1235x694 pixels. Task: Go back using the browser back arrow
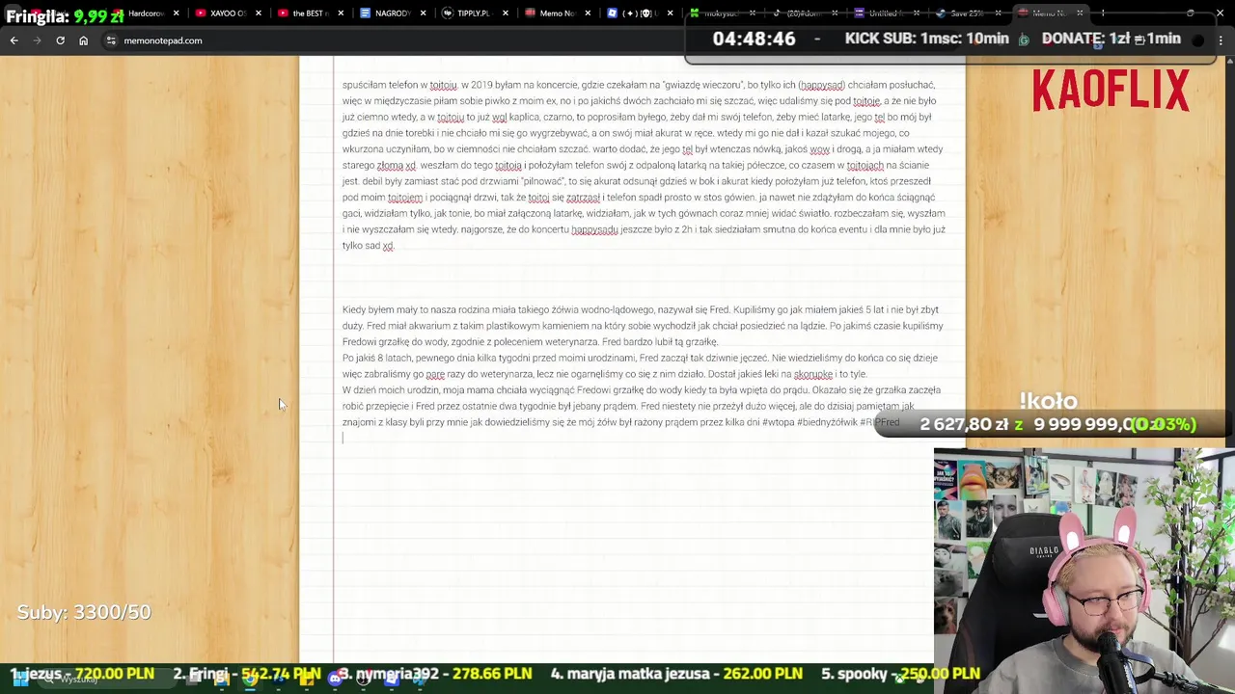pyautogui.click(x=14, y=40)
